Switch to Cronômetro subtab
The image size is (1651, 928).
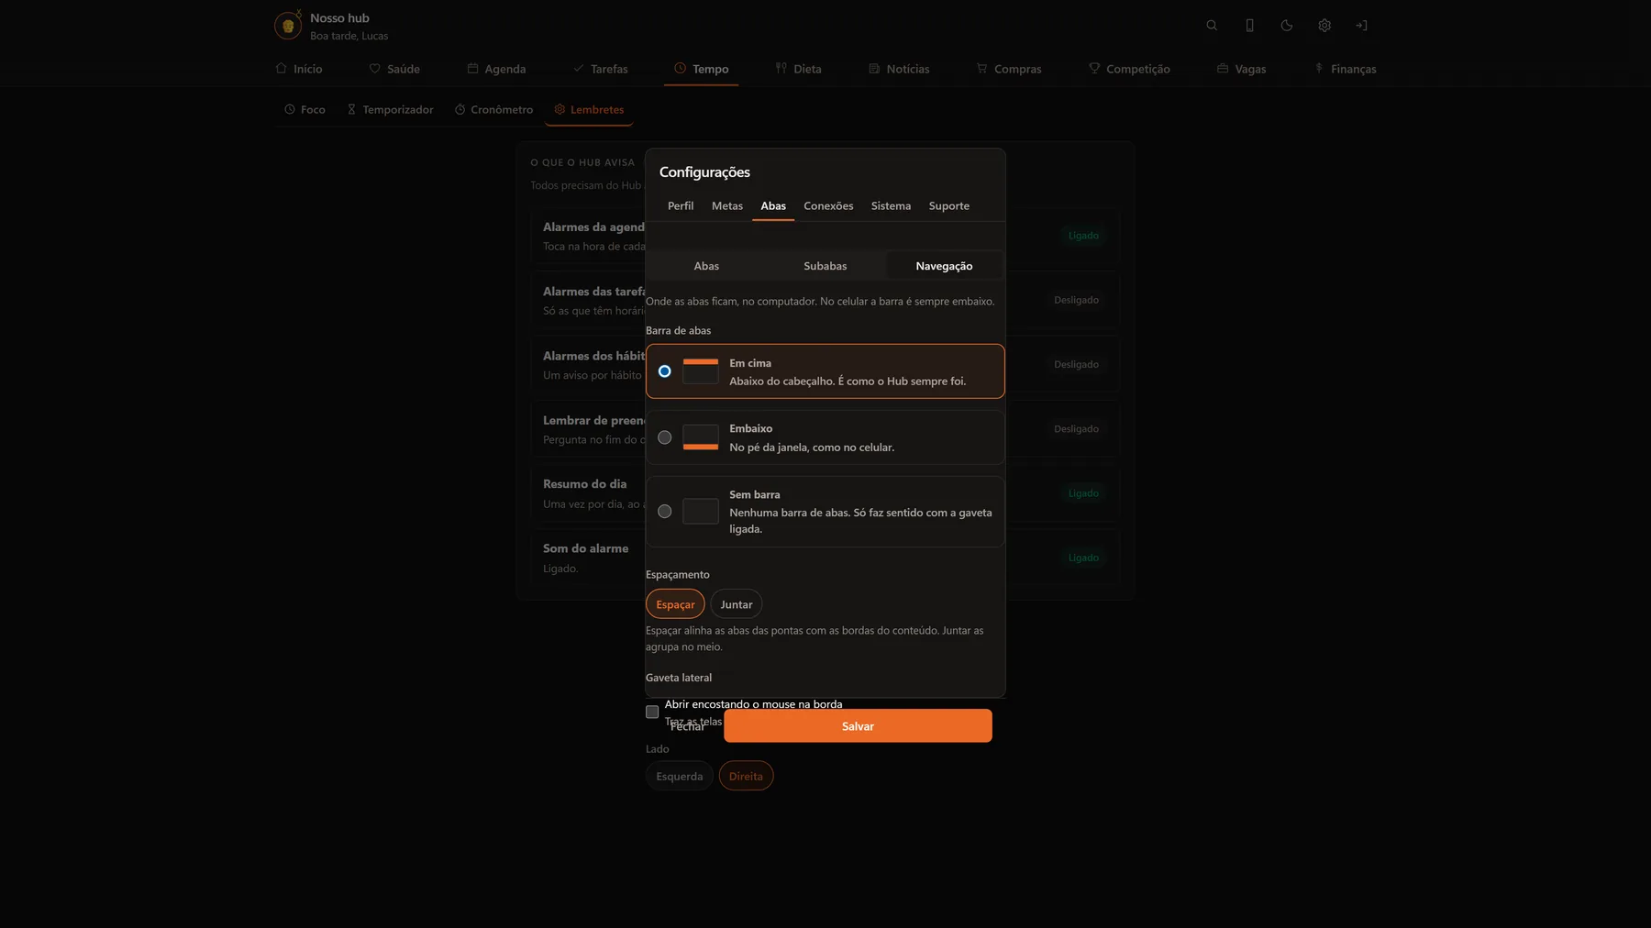[493, 109]
